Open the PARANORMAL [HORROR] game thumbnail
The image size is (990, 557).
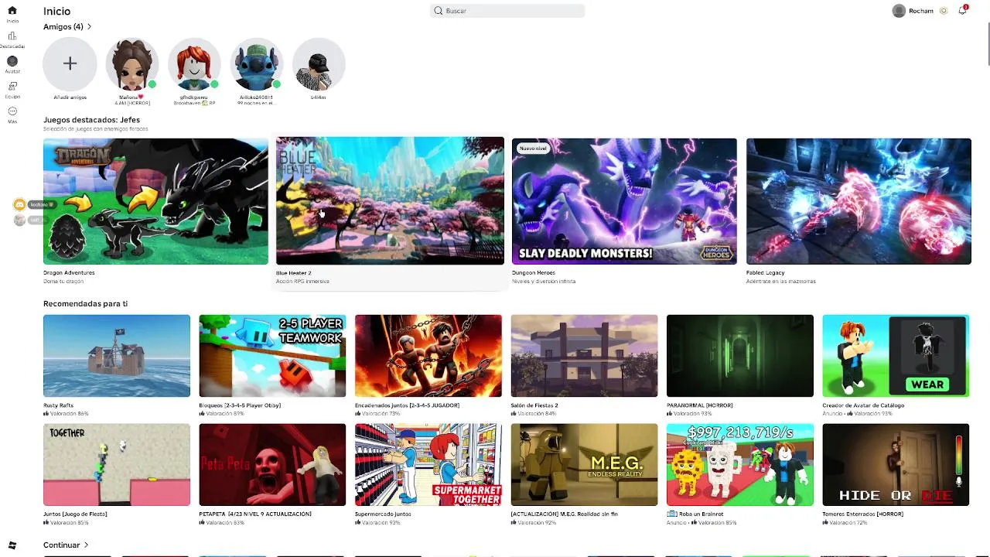[740, 356]
